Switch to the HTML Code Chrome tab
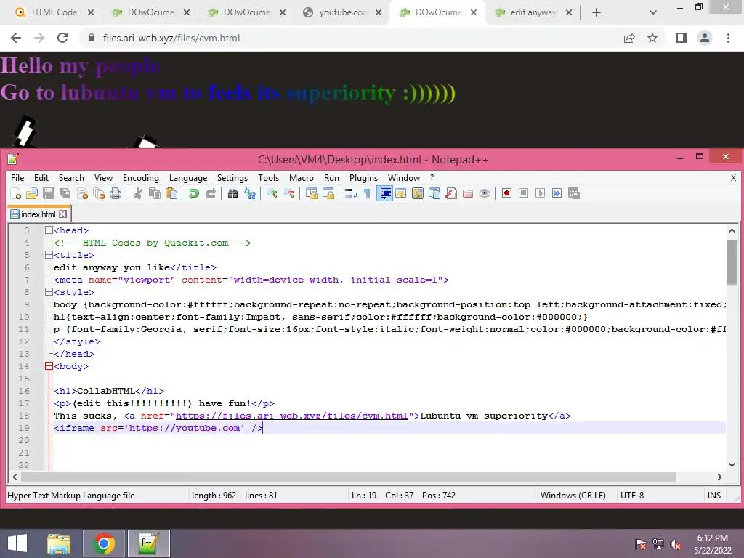The width and height of the screenshot is (744, 558). (x=53, y=12)
